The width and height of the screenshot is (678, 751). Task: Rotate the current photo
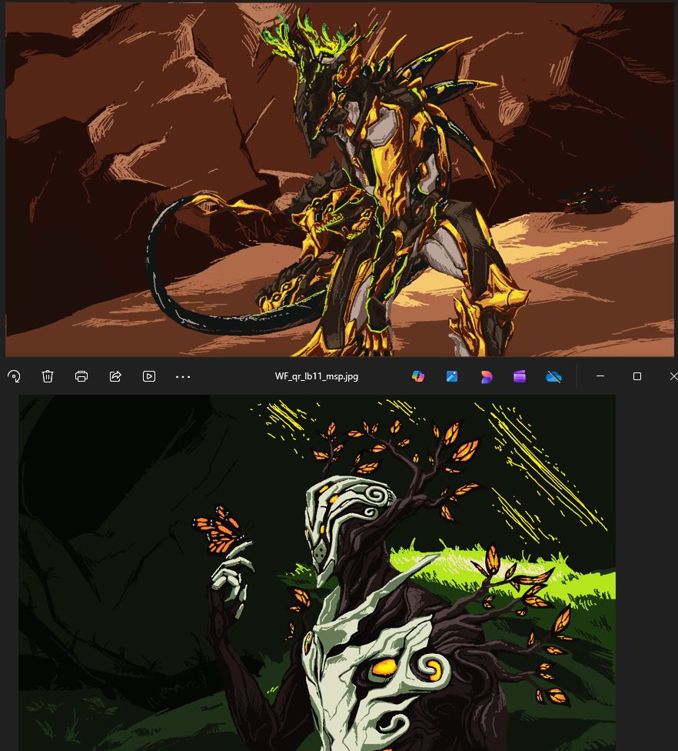14,376
